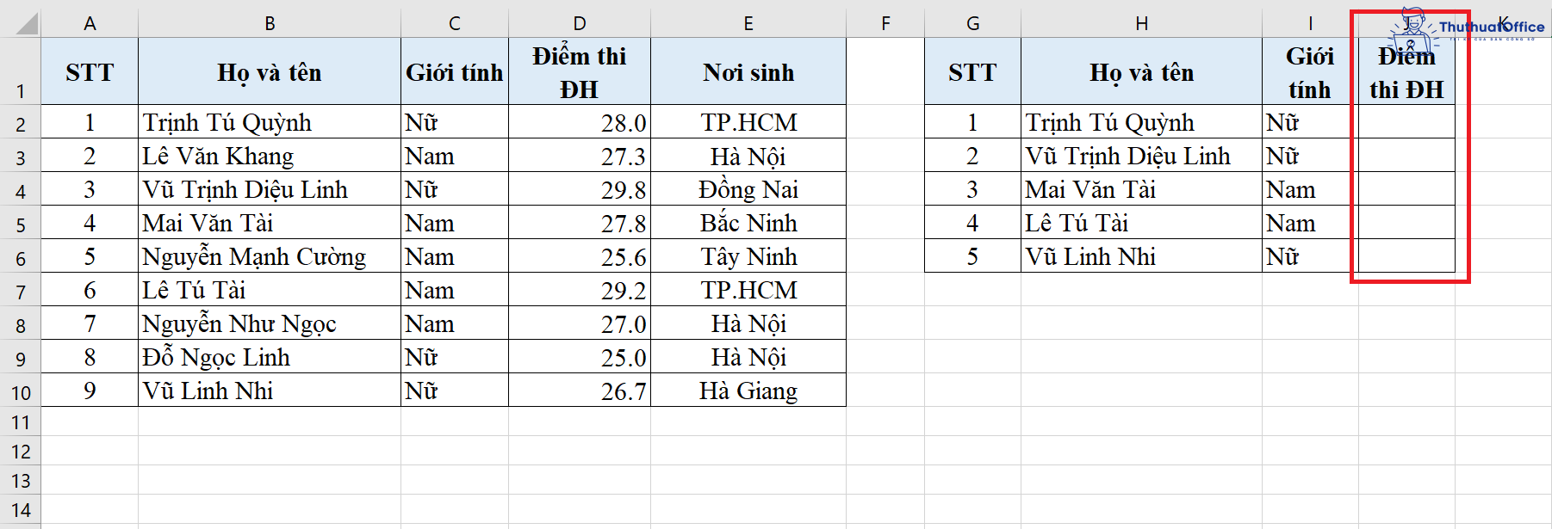The image size is (1552, 529).
Task: Select the 'Nơi sinh' header cell
Action: point(748,72)
